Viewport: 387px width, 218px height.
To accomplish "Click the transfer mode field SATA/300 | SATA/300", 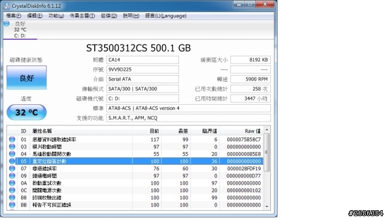I will [x=143, y=89].
